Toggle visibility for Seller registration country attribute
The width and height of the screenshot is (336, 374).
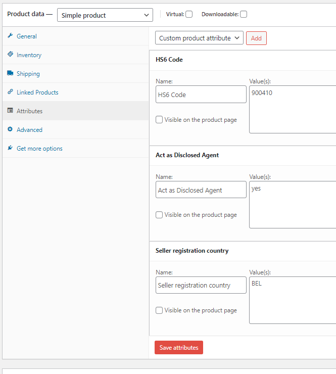(x=159, y=310)
